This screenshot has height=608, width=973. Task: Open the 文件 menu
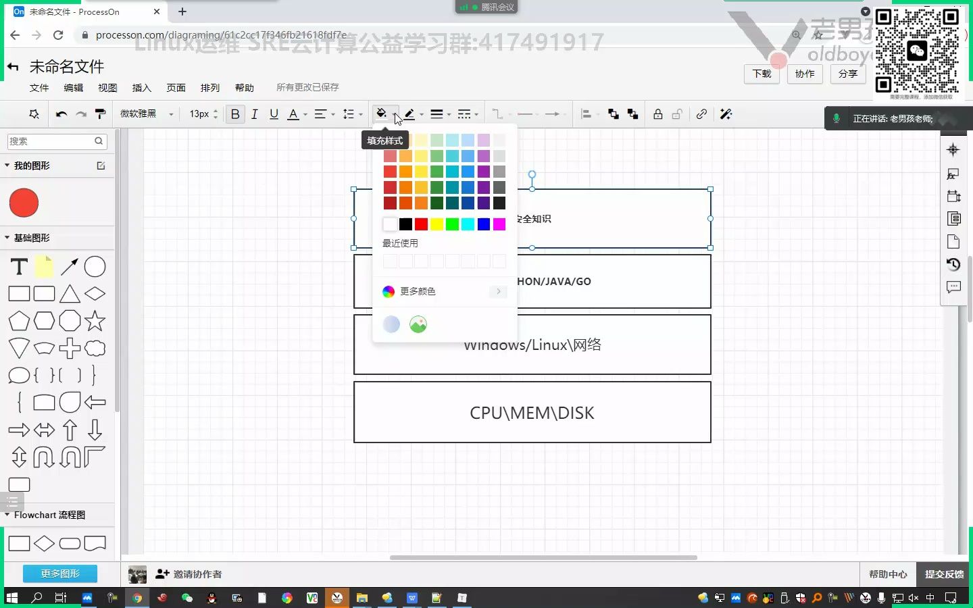pos(39,88)
